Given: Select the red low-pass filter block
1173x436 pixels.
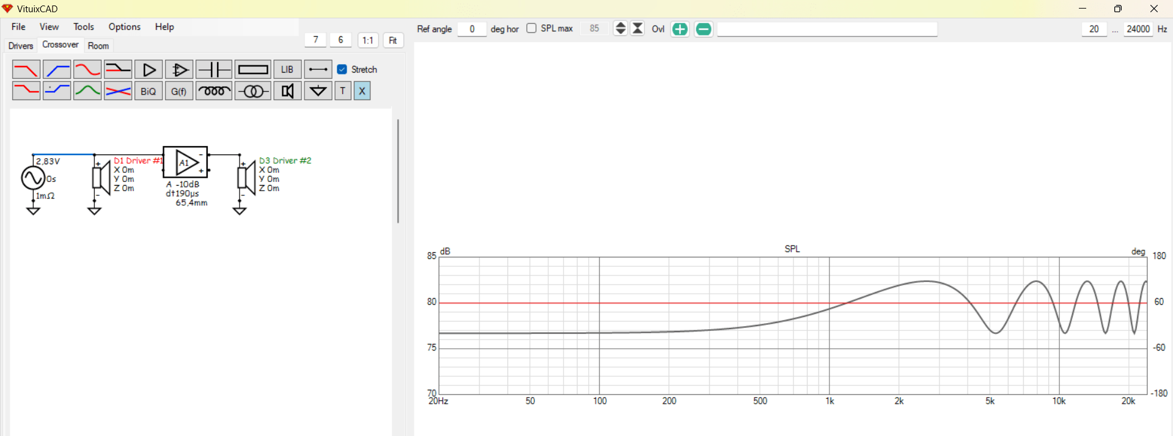Looking at the screenshot, I should [26, 70].
